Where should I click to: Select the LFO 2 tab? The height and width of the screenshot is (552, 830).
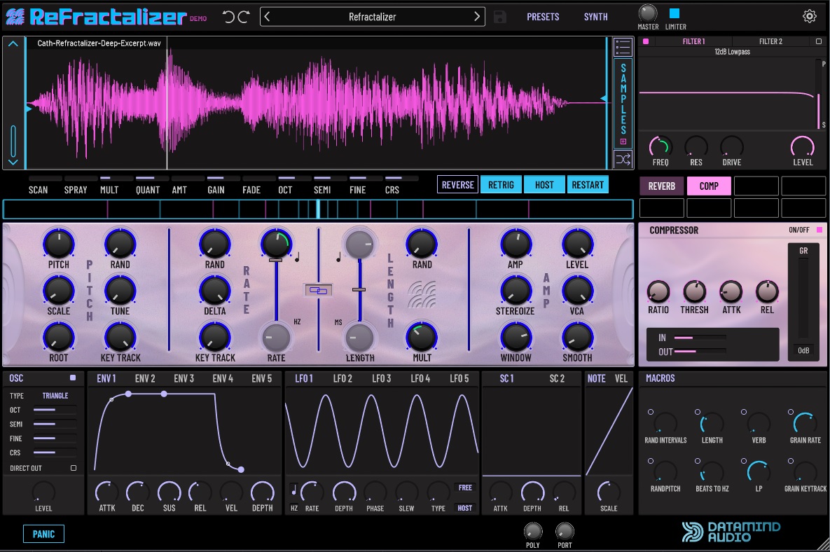[343, 378]
